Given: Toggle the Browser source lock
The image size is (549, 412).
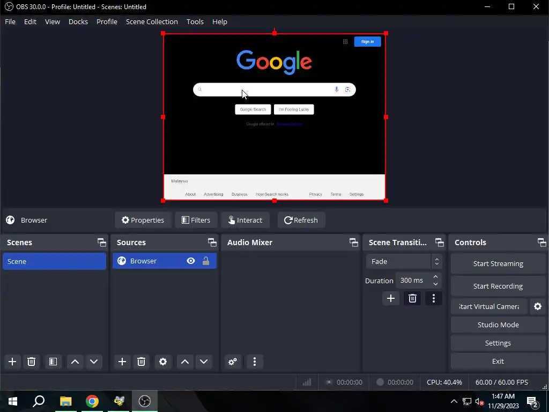Looking at the screenshot, I should coord(206,261).
